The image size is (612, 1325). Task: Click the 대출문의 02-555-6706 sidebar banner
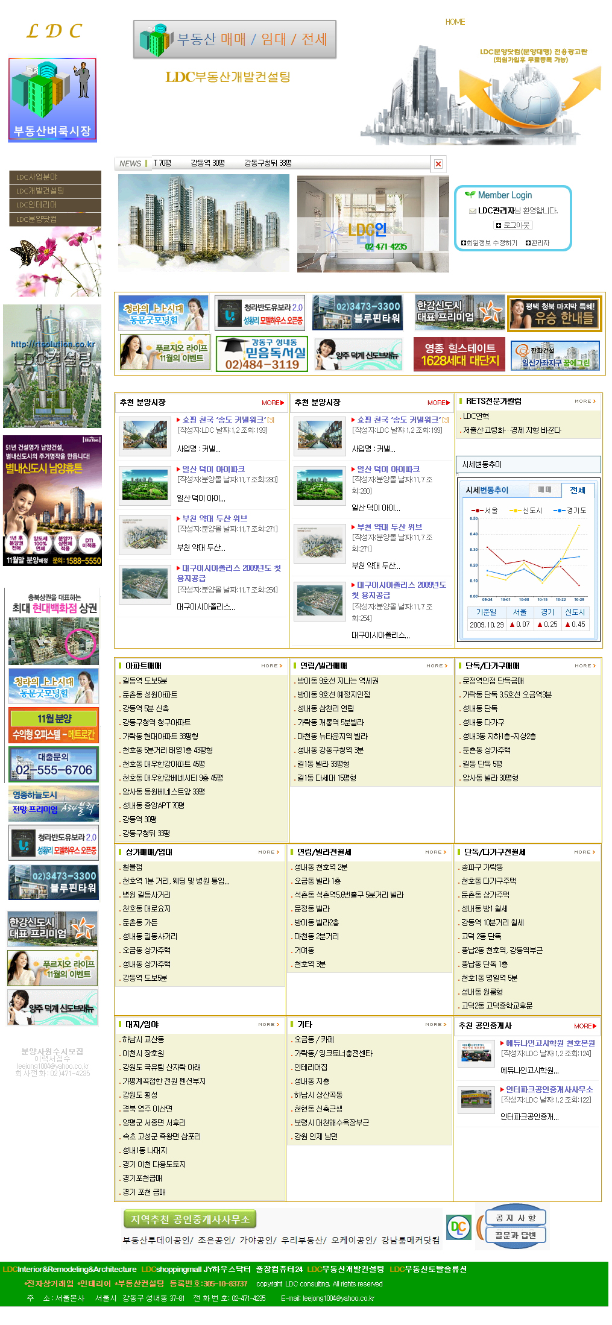(54, 764)
